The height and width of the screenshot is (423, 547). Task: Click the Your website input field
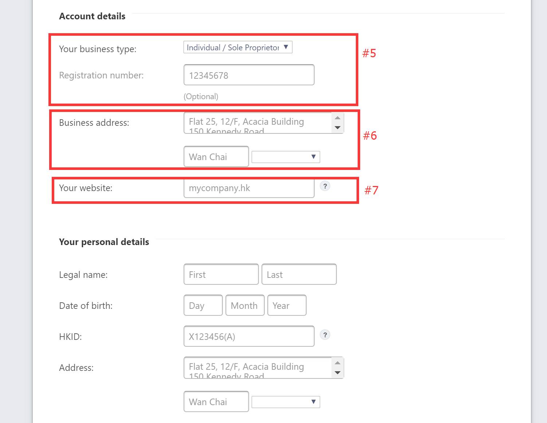(249, 188)
